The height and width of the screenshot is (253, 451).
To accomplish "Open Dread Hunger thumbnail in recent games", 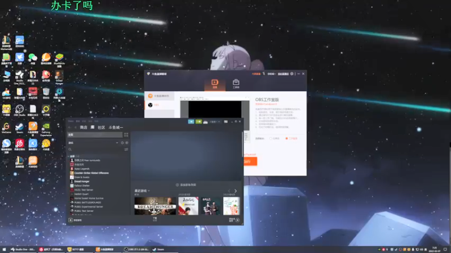I will tap(155, 206).
